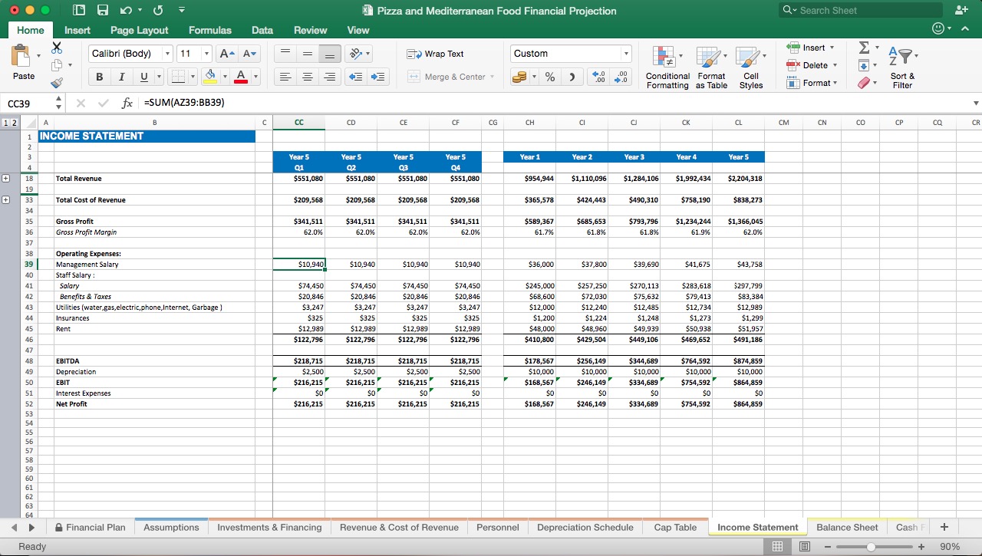Open the Insert ribbon tab
The height and width of the screenshot is (556, 982).
coord(77,30)
